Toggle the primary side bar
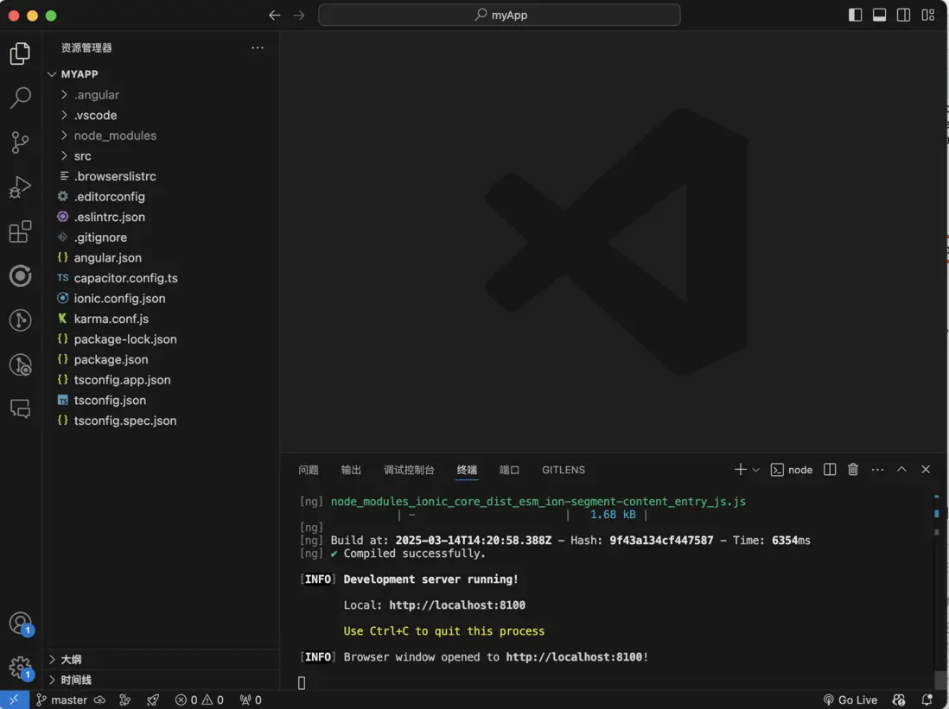The image size is (949, 709). click(x=855, y=16)
